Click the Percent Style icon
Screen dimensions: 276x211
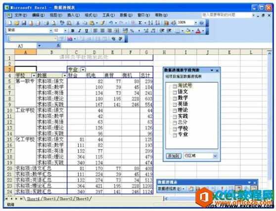click(132, 31)
